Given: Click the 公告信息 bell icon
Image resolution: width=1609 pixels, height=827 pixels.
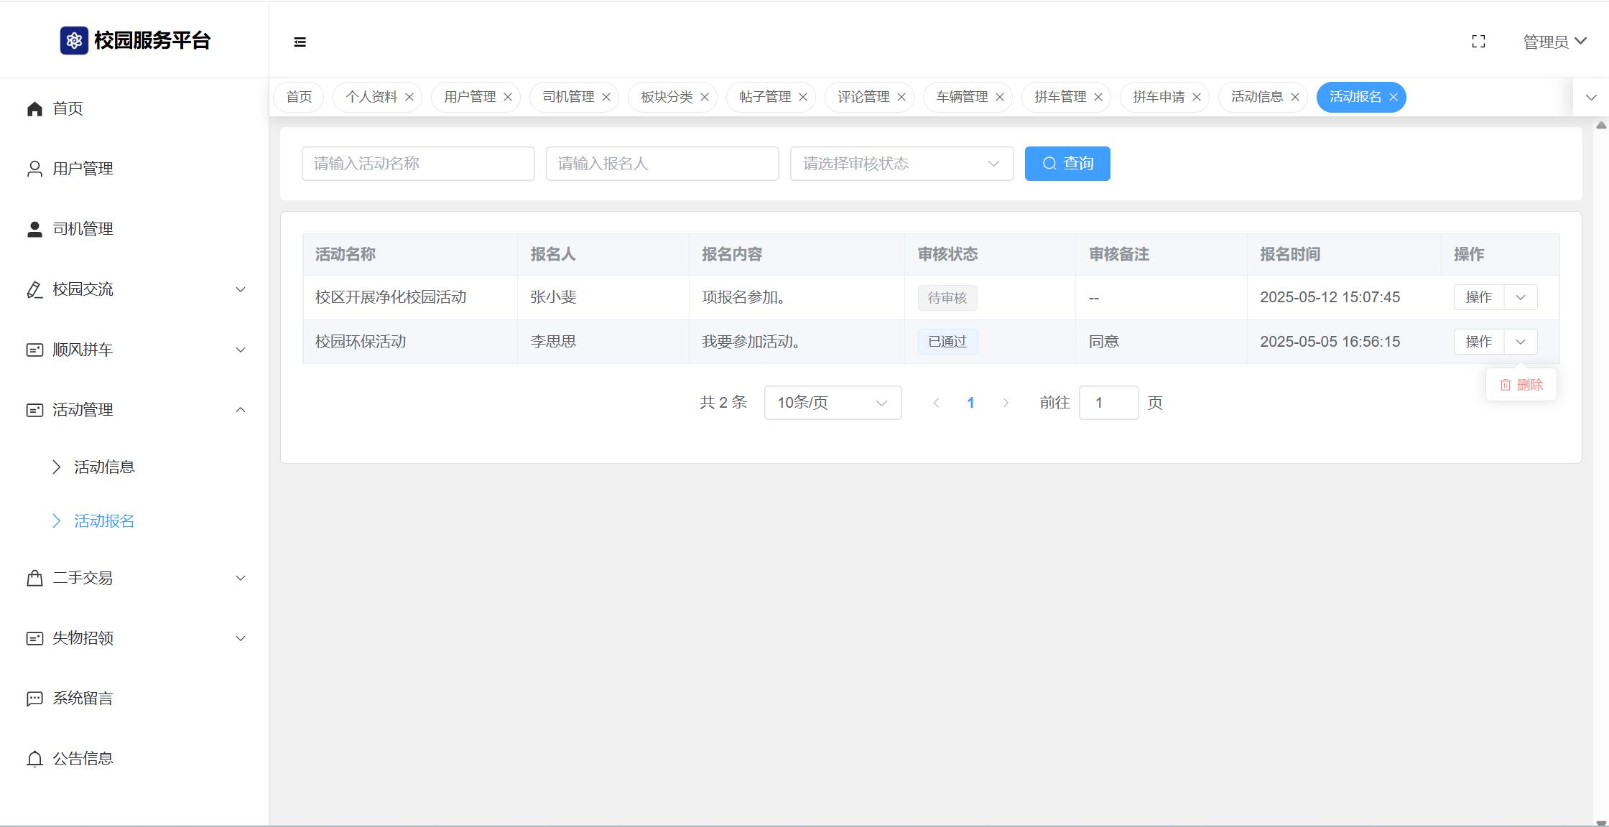Looking at the screenshot, I should click(34, 759).
